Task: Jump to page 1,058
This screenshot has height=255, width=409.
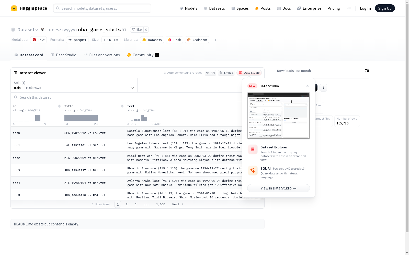Action: click(x=161, y=204)
